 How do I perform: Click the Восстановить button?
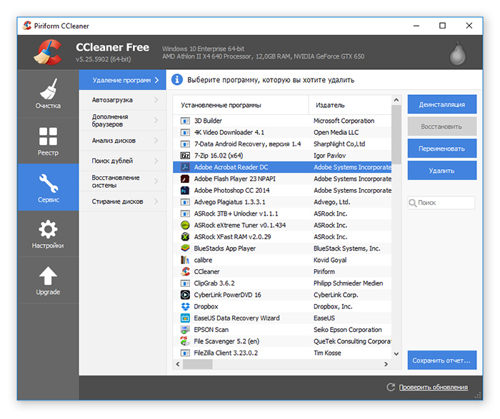442,126
